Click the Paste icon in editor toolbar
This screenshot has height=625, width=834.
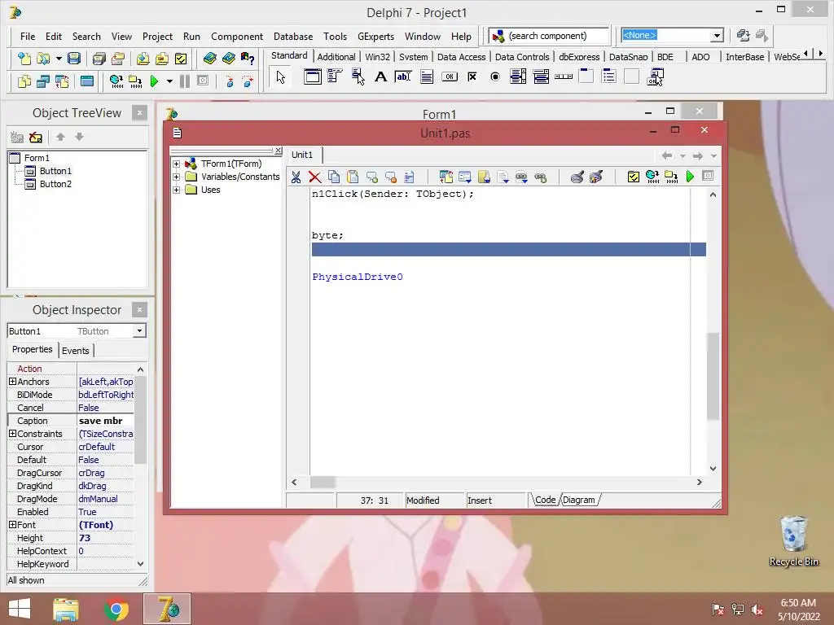pyautogui.click(x=352, y=177)
